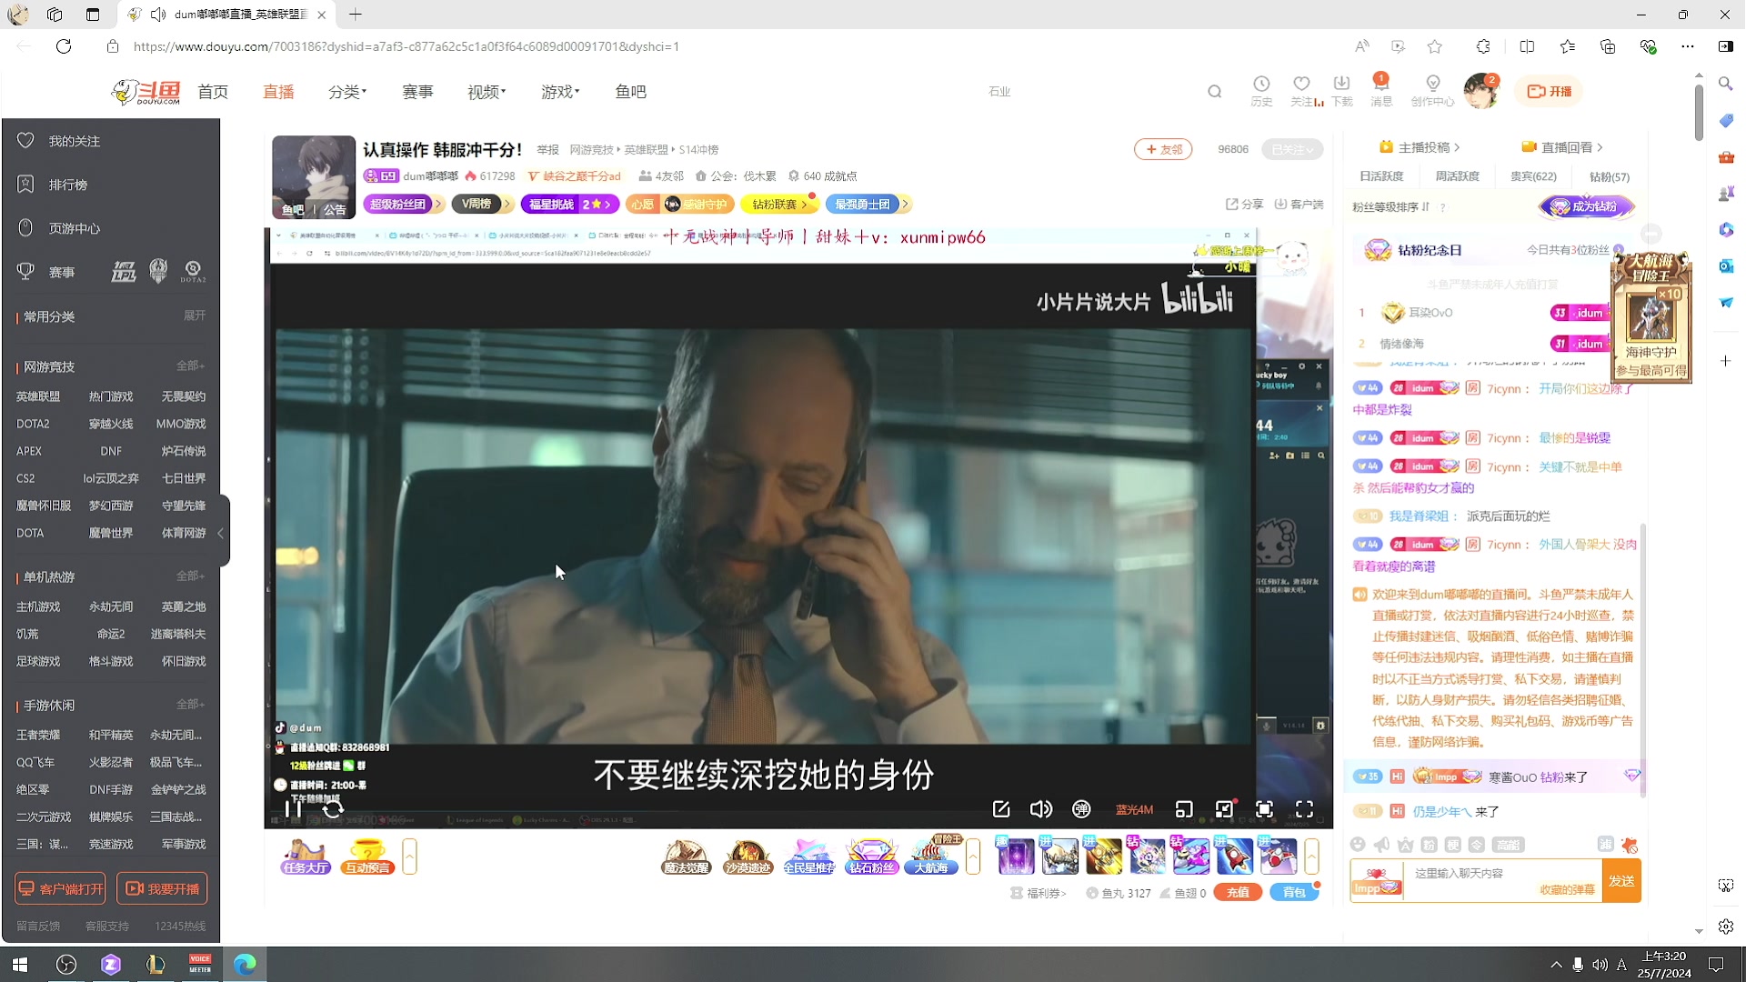Viewport: 1746px width, 982px height.
Task: Open 鱼吧 in top navigation
Action: coord(630,92)
